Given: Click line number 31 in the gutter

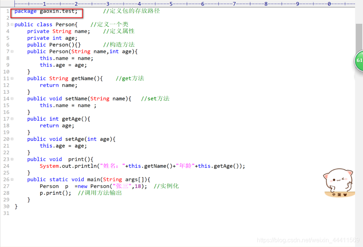Looking at the screenshot, I should (6, 213).
